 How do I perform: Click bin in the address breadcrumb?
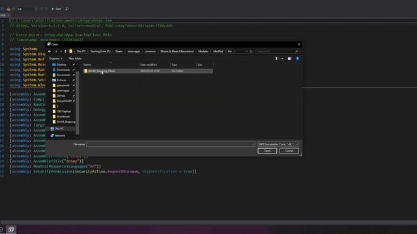coord(230,51)
